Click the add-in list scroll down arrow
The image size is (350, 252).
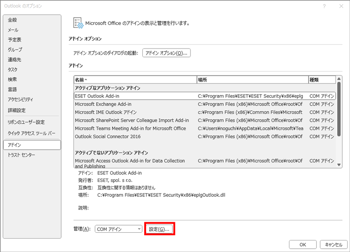(339, 165)
